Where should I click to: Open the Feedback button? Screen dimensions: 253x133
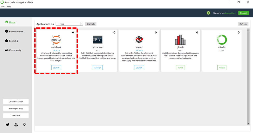click(x=16, y=115)
